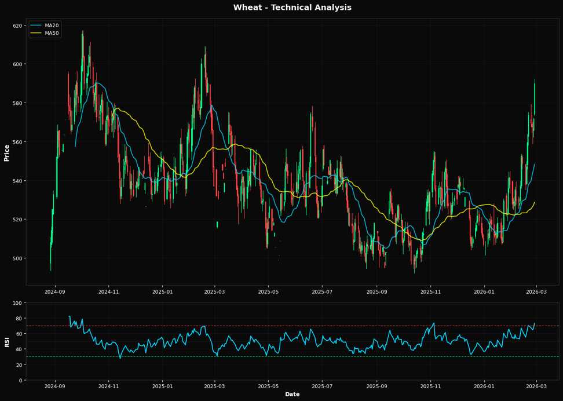Click the 60 tick on the RSI axis
This screenshot has height=401, width=563.
tap(20, 334)
